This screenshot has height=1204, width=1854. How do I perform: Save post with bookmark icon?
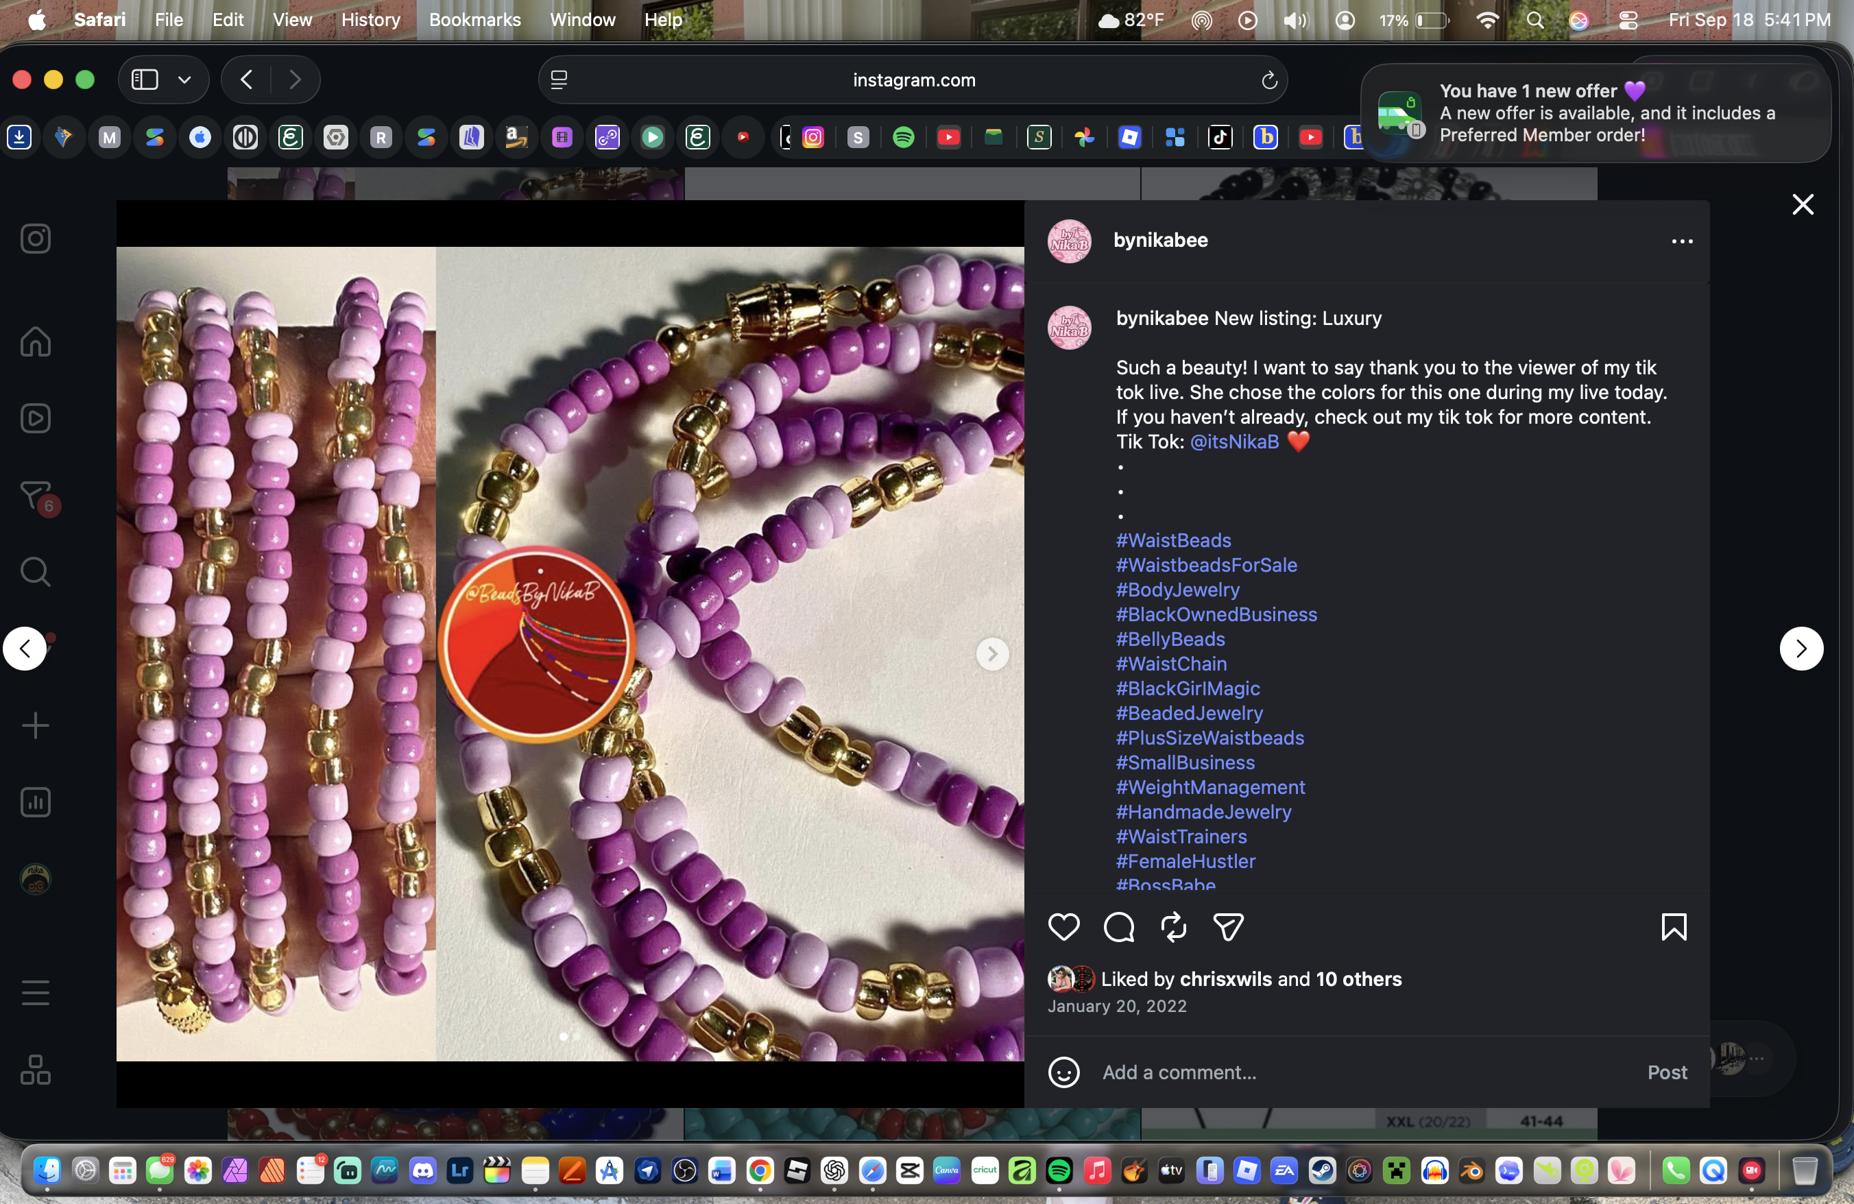tap(1674, 927)
